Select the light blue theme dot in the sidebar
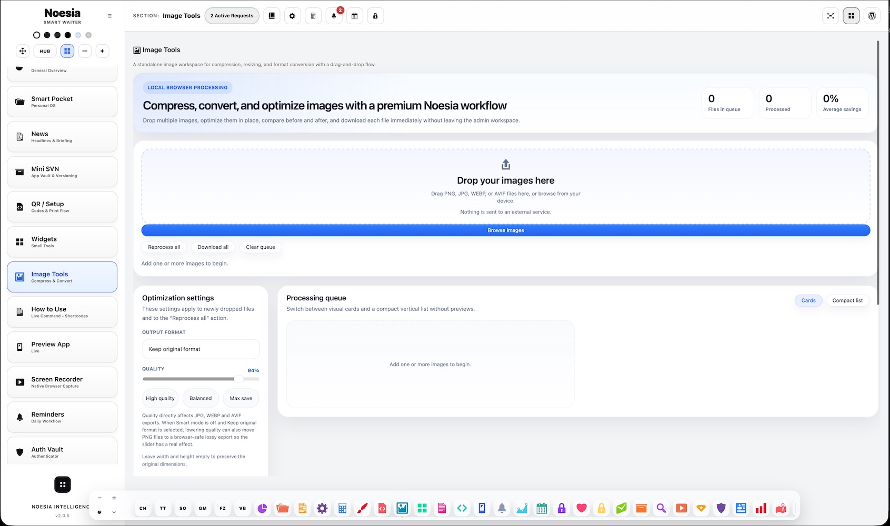890x526 pixels. pos(78,35)
